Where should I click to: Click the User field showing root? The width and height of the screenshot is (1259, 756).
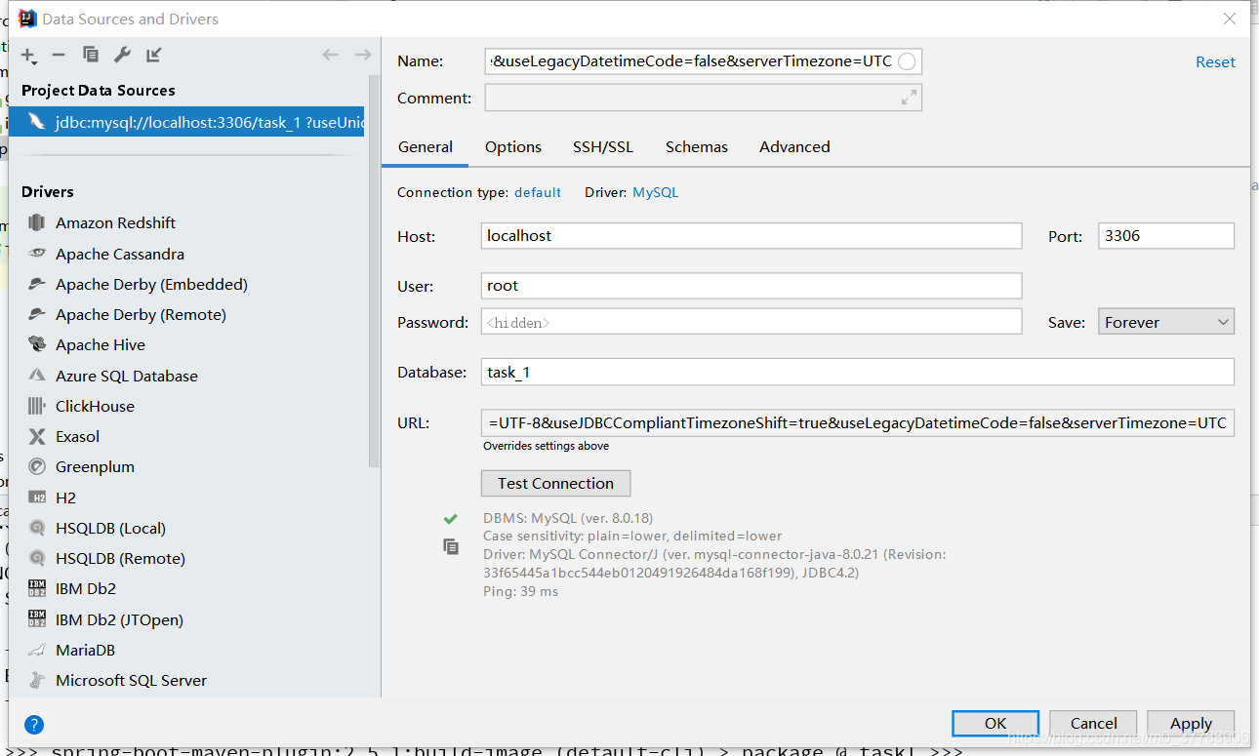[751, 285]
